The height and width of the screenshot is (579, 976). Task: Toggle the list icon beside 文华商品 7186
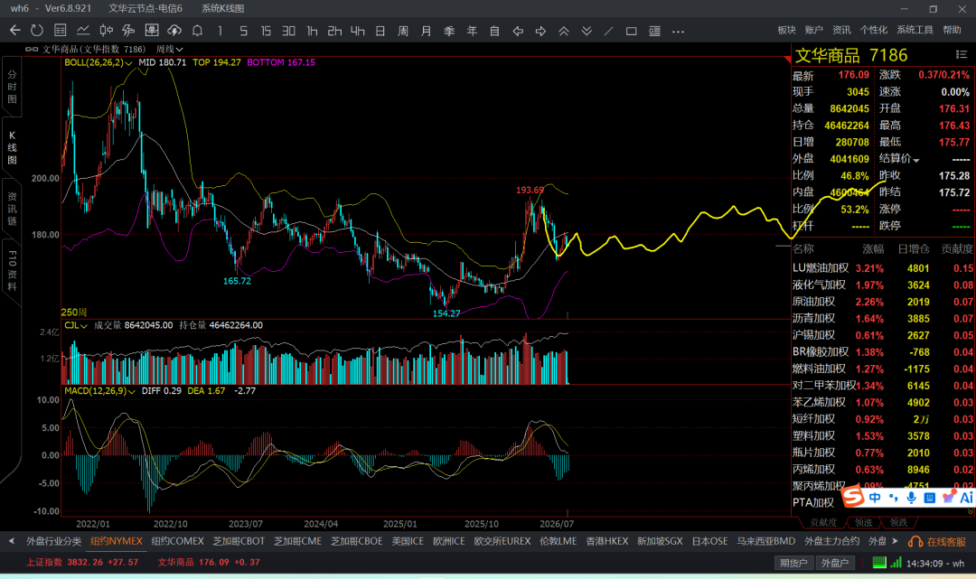pos(961,55)
